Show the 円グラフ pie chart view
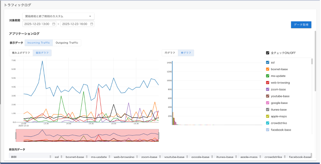 point(170,53)
